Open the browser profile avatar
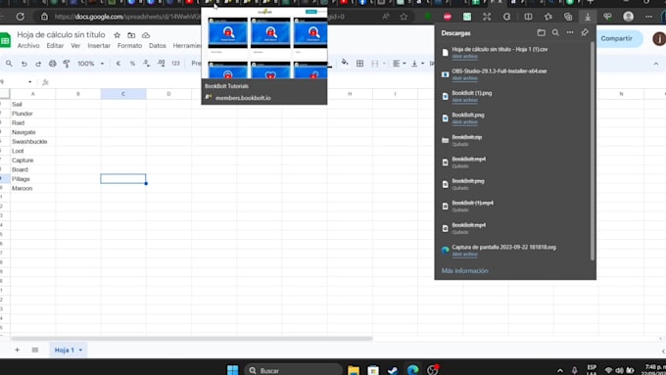This screenshot has height=375, width=666. tap(628, 17)
